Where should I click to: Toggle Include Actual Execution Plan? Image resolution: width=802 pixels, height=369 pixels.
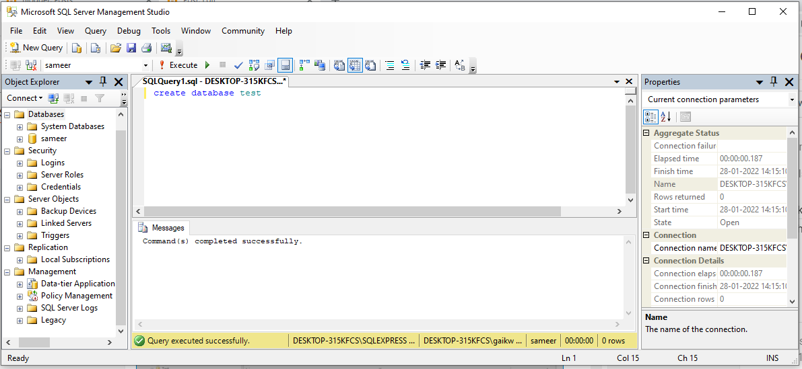pos(305,65)
